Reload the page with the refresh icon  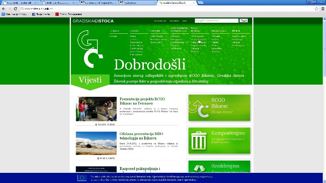(15, 9)
